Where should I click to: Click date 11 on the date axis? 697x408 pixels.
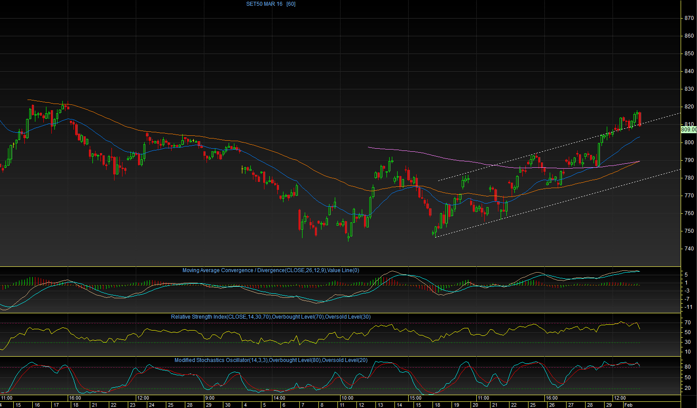pyautogui.click(x=342, y=405)
